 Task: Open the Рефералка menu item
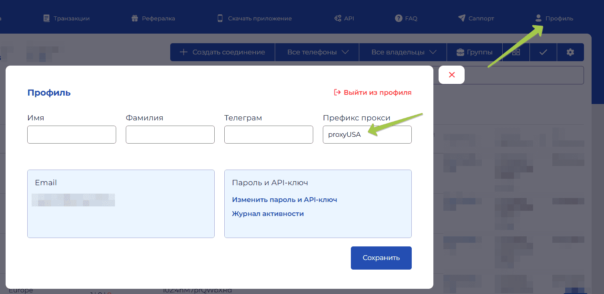point(153,18)
